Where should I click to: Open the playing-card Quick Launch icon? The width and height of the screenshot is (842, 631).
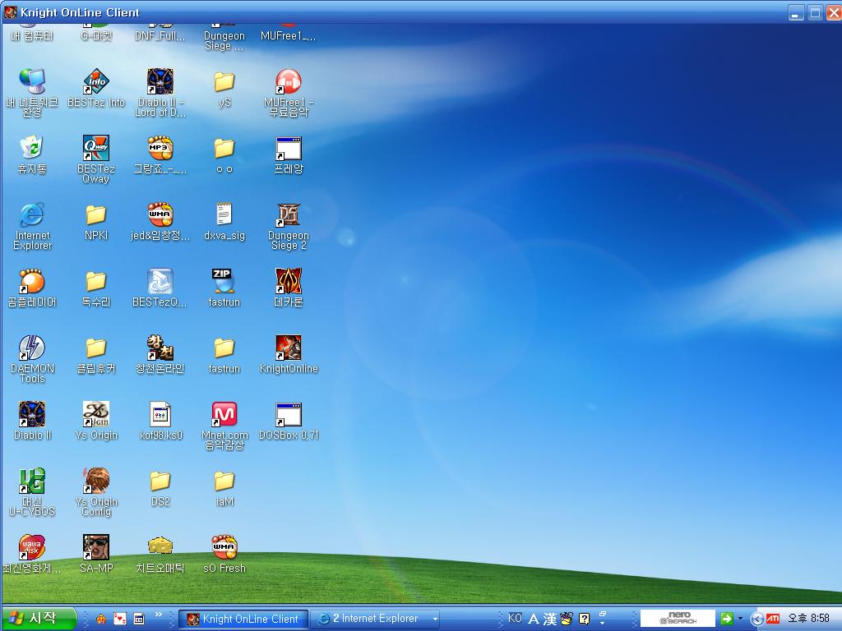coord(120,619)
